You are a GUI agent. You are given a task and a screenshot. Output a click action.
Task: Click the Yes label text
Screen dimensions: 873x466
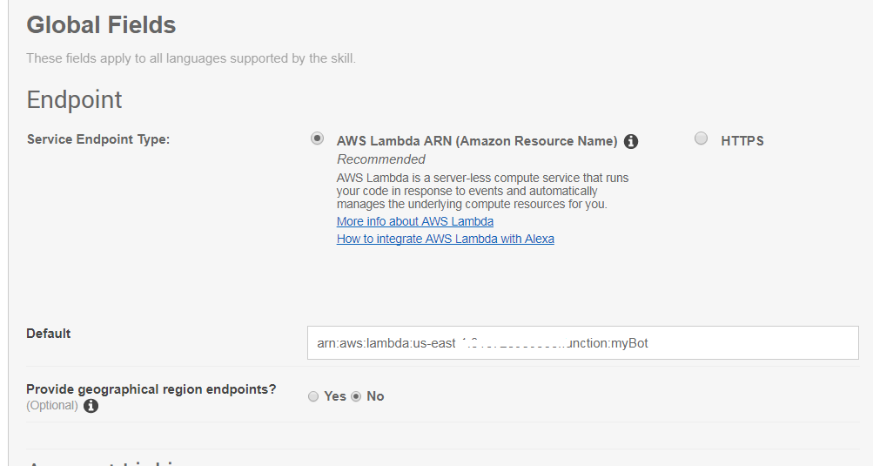[335, 396]
